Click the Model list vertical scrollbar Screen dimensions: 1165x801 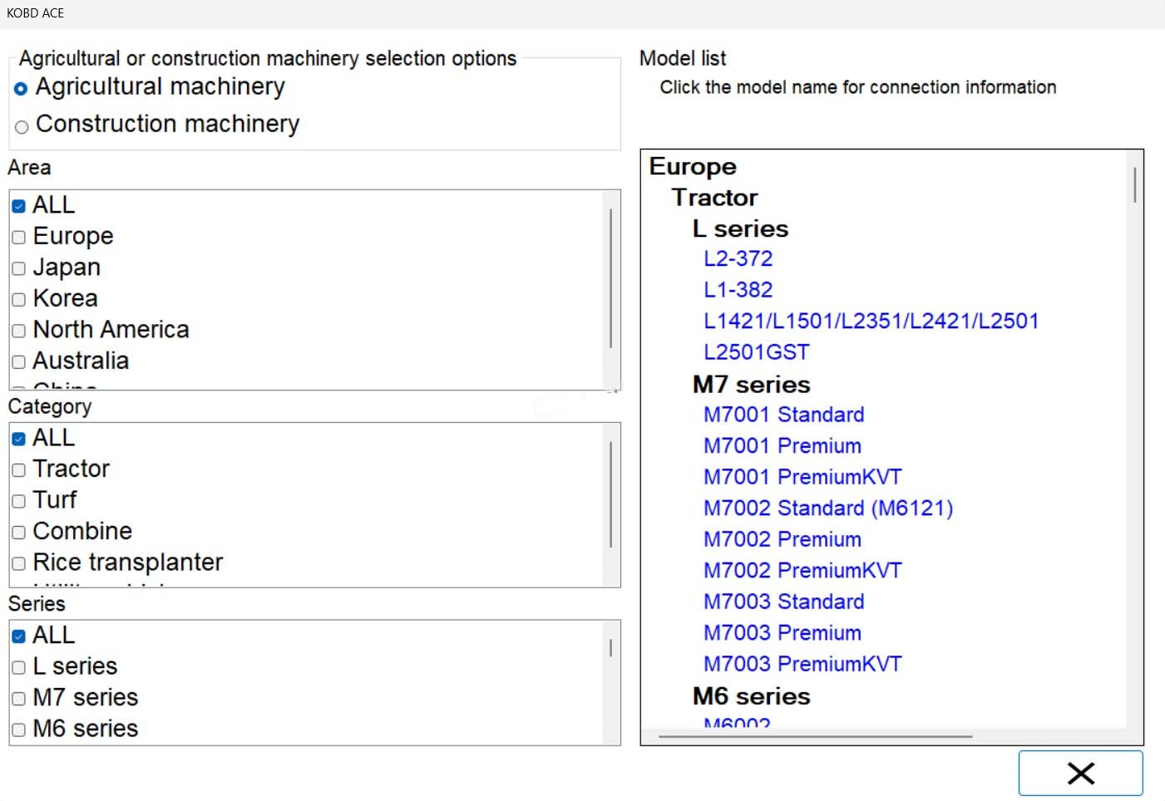point(1134,185)
